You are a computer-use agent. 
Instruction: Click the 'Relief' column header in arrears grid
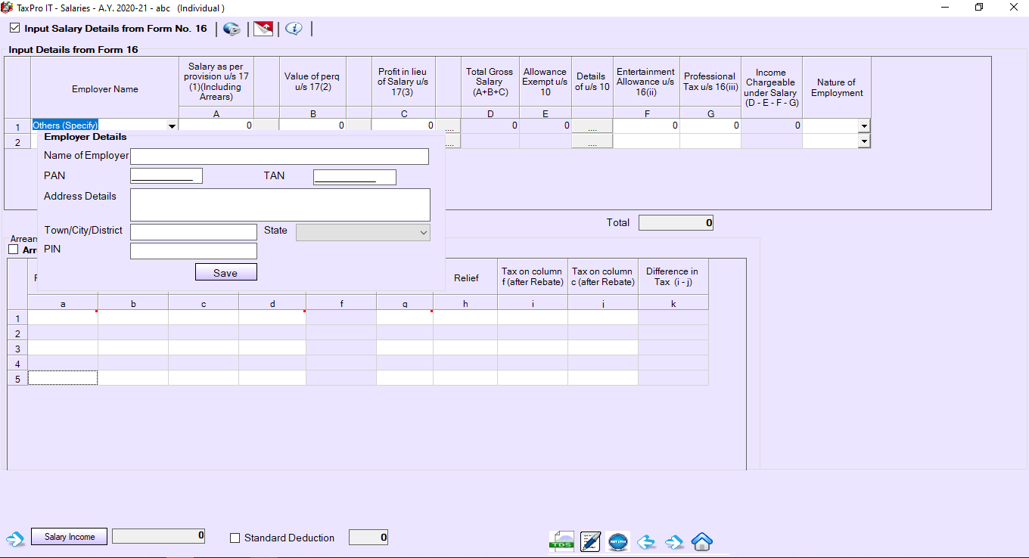(x=465, y=277)
